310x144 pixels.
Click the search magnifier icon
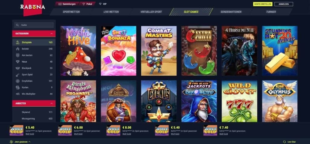tap(17, 25)
